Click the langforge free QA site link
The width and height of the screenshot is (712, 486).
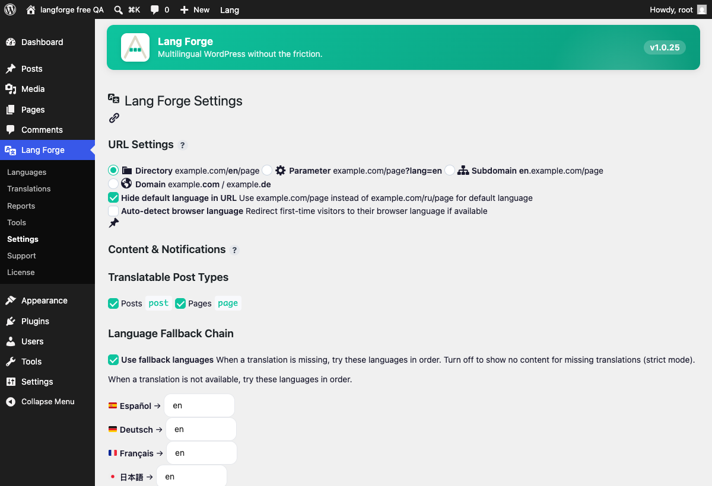(72, 9)
